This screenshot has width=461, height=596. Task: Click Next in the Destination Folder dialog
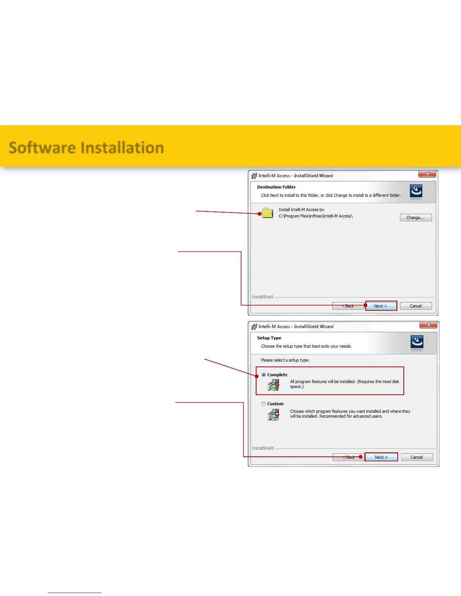(381, 306)
